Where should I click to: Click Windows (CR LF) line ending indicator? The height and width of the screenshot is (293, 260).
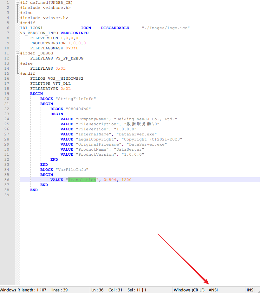pyautogui.click(x=189, y=290)
